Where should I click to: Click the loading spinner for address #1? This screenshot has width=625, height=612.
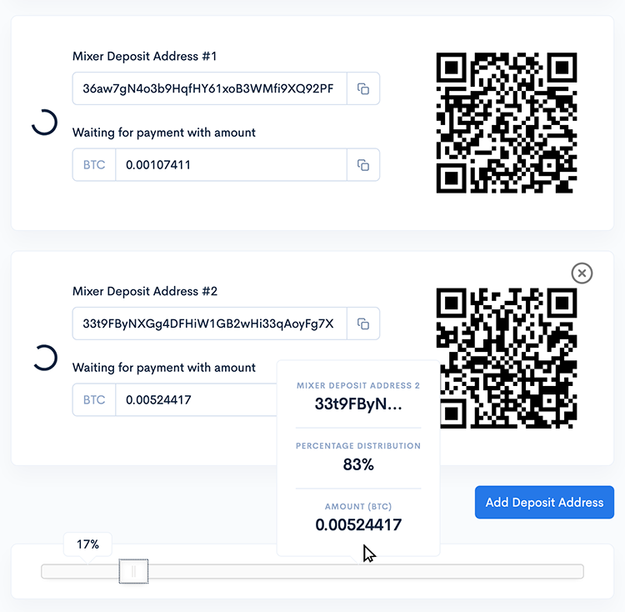coord(44,123)
